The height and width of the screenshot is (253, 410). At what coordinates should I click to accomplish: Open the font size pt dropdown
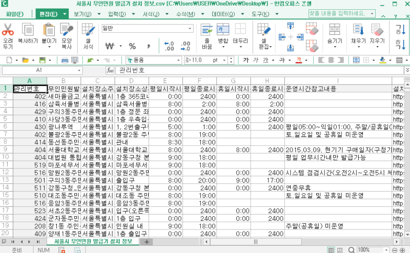click(224, 60)
